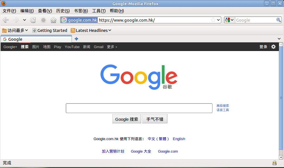Focus the Firefox Google search box
This screenshot has height=168, width=284.
pos(255,20)
